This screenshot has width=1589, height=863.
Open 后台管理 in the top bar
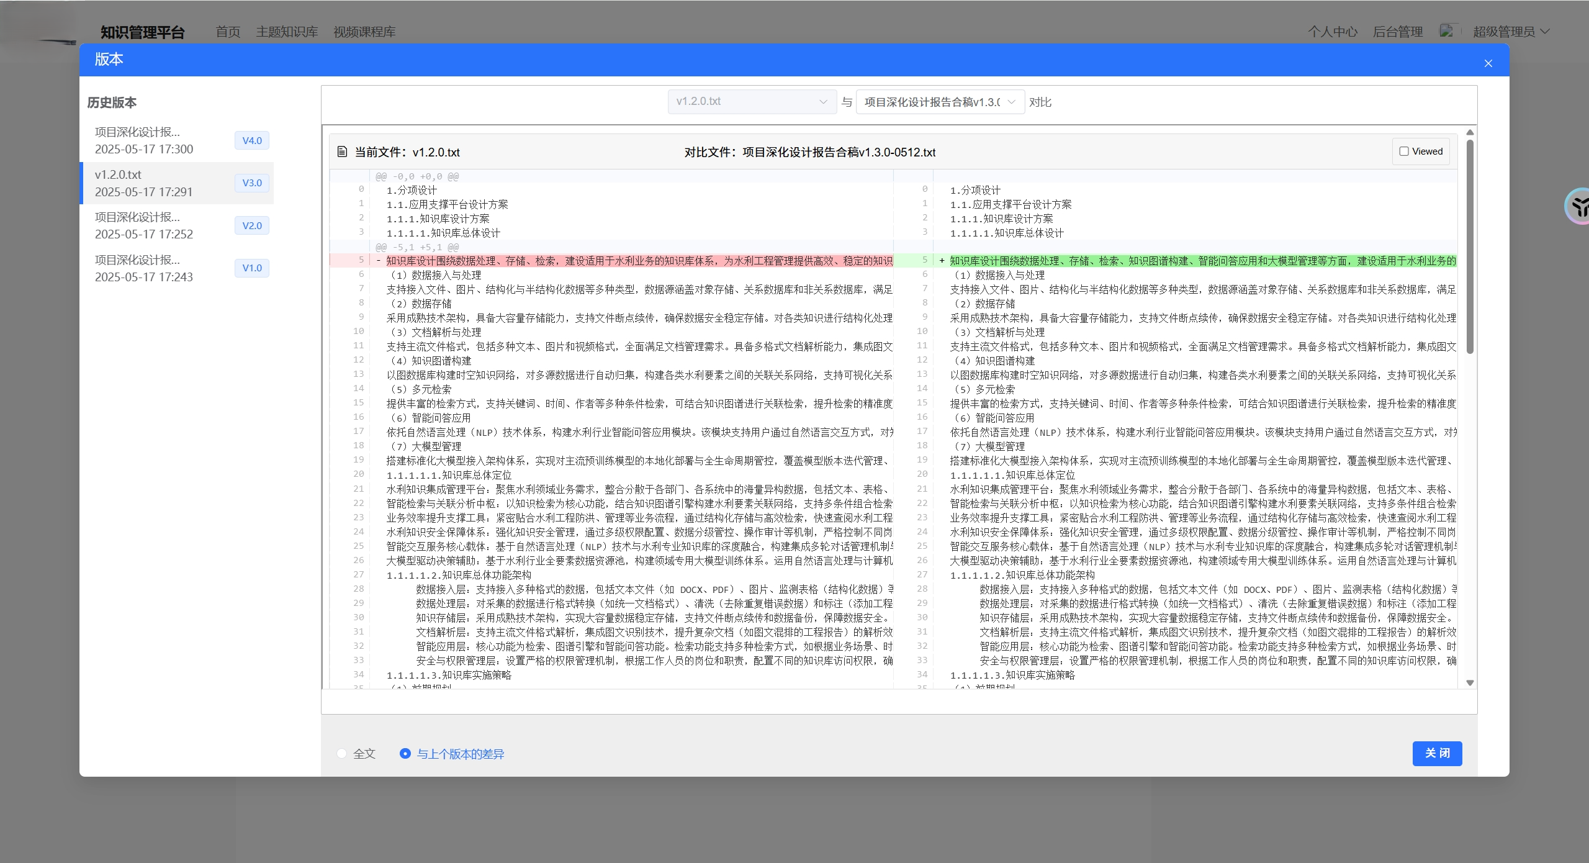click(x=1398, y=32)
